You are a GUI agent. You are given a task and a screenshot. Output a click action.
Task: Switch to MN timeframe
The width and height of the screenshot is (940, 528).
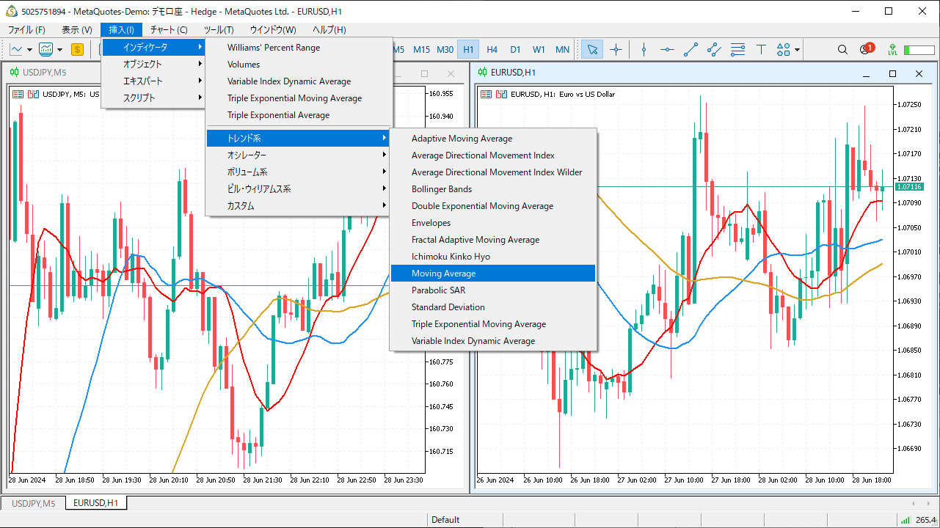pyautogui.click(x=562, y=50)
